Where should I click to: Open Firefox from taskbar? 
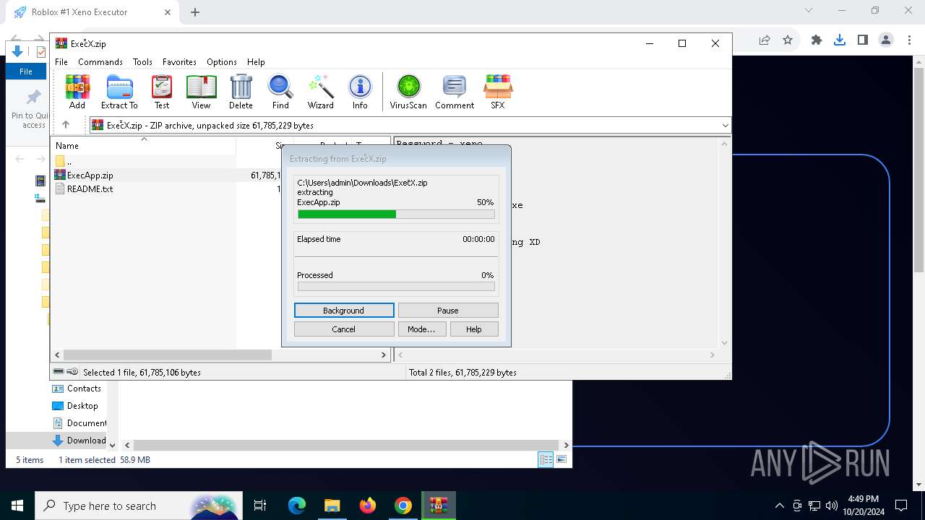click(x=367, y=506)
